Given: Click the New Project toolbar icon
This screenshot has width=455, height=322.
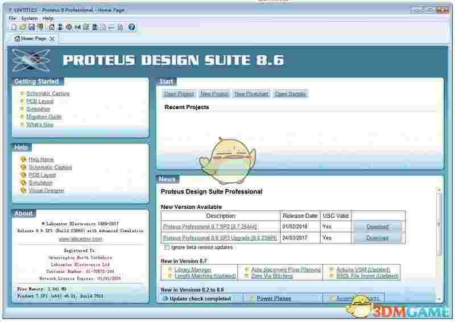Looking at the screenshot, I should pyautogui.click(x=14, y=27).
